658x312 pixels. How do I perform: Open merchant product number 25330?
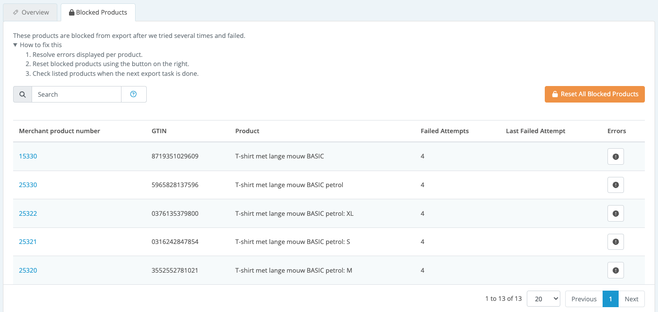point(28,185)
